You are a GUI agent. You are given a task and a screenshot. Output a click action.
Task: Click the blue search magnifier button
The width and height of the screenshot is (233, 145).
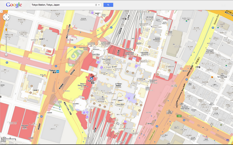[108, 5]
